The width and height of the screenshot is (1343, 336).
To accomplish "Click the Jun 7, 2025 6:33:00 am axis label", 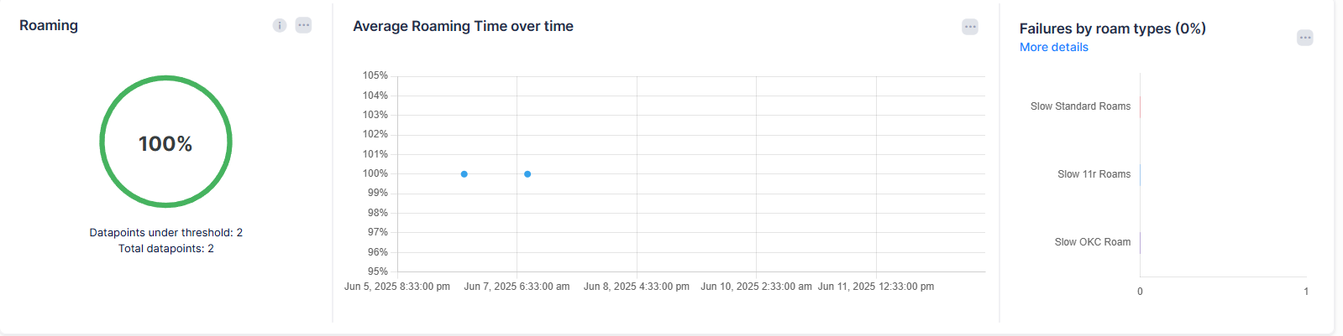I will tap(517, 287).
